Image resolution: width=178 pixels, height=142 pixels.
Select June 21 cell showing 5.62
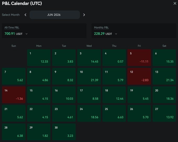tap(14, 113)
